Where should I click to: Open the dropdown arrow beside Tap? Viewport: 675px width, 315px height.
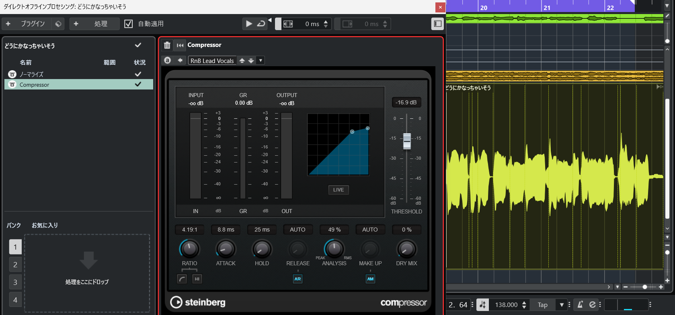562,305
